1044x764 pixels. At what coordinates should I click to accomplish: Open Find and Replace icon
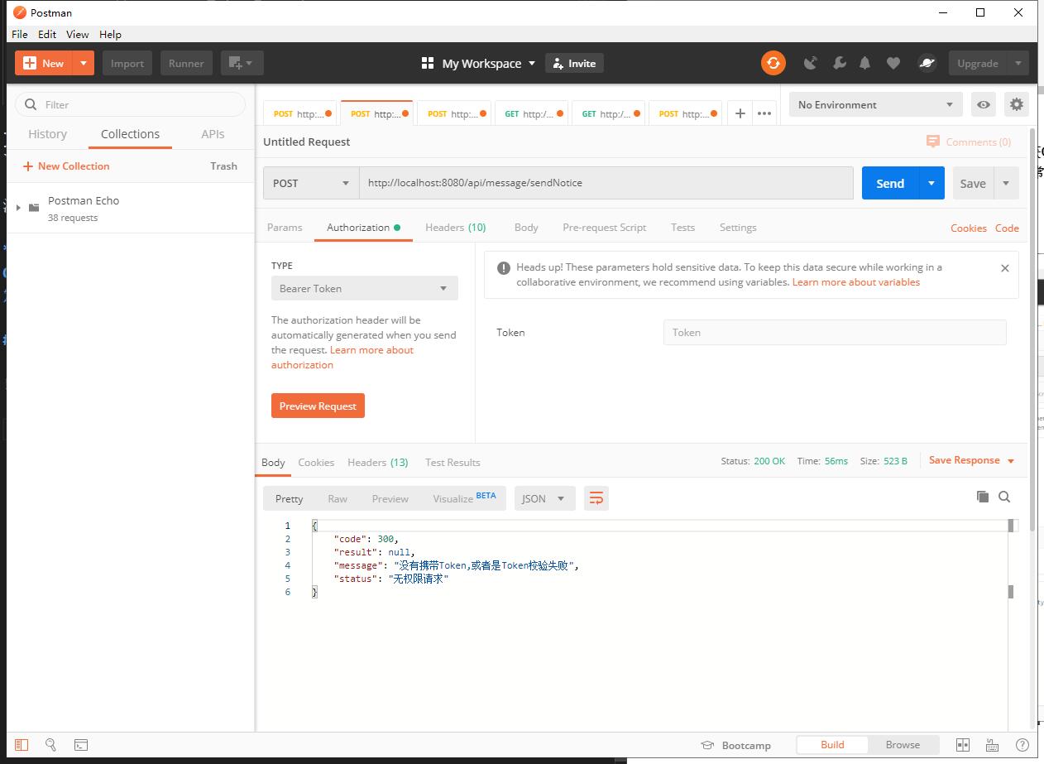click(50, 745)
